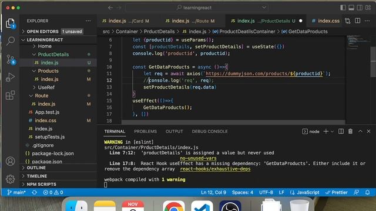
Task: Split the terminal panel
Action: 341,131
